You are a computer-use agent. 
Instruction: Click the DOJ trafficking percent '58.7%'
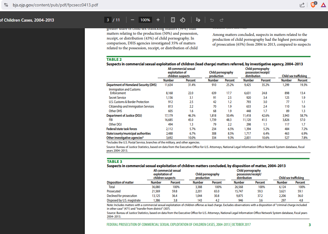304,116
